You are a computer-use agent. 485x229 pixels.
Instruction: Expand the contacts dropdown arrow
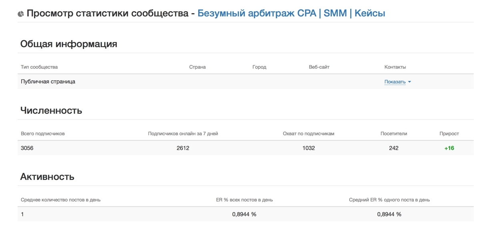tap(409, 82)
